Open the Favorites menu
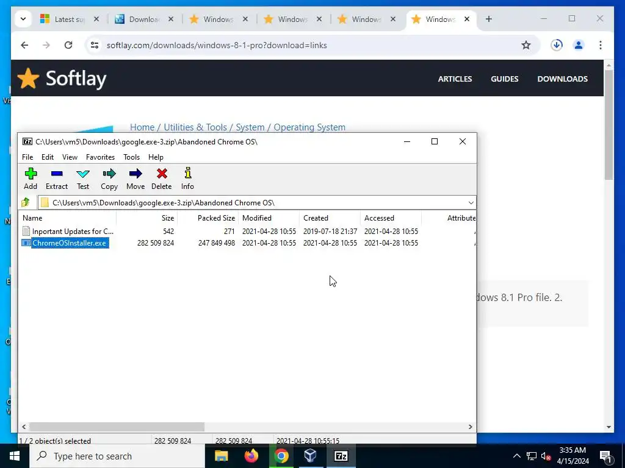 101,157
